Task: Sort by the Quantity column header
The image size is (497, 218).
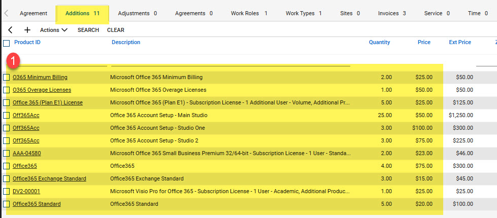Action: tap(379, 42)
